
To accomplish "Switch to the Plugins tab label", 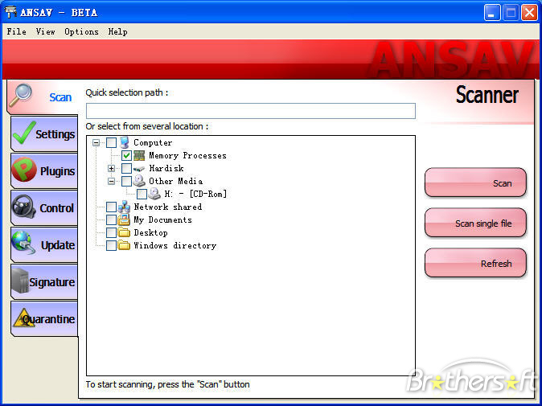I will [x=57, y=171].
